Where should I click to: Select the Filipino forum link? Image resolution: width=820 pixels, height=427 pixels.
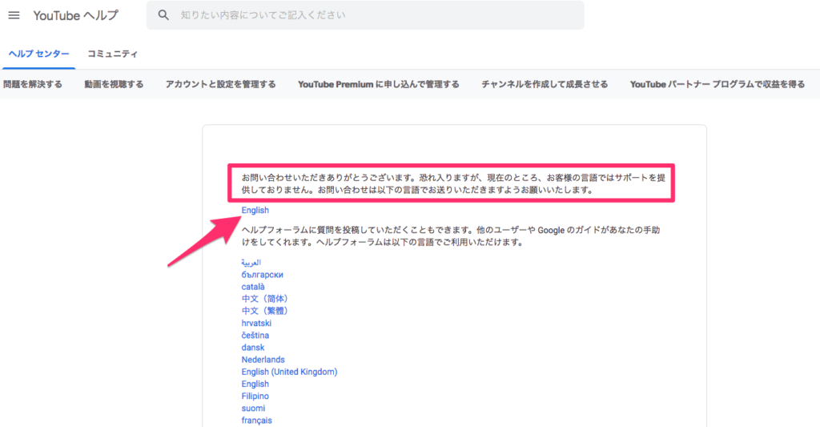[255, 396]
